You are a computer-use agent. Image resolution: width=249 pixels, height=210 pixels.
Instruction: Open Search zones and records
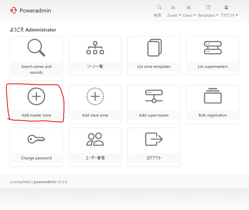click(x=36, y=69)
